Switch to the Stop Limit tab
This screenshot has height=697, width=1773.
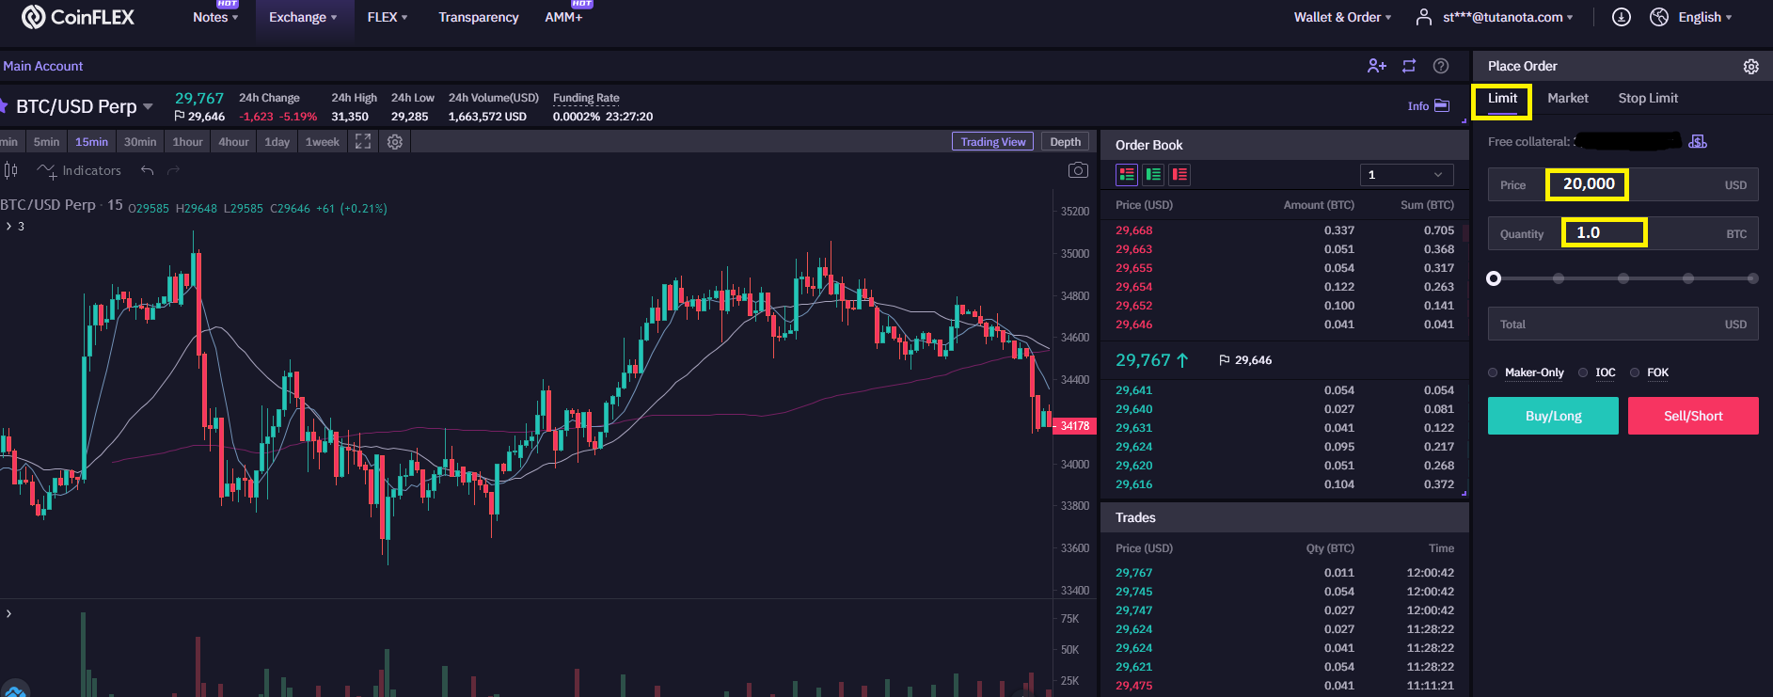click(1648, 98)
